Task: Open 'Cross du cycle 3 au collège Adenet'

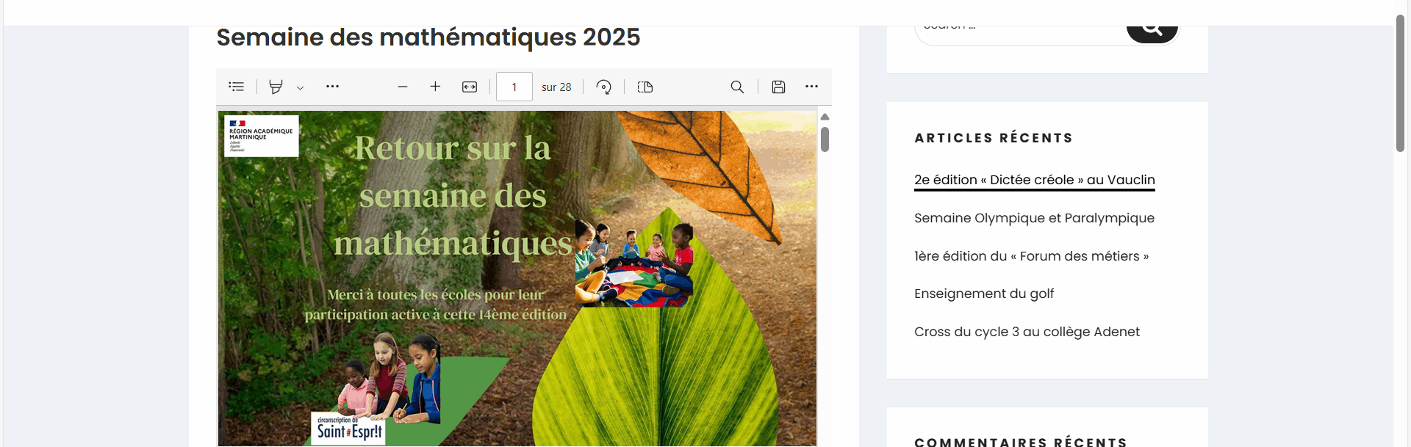Action: (1027, 332)
